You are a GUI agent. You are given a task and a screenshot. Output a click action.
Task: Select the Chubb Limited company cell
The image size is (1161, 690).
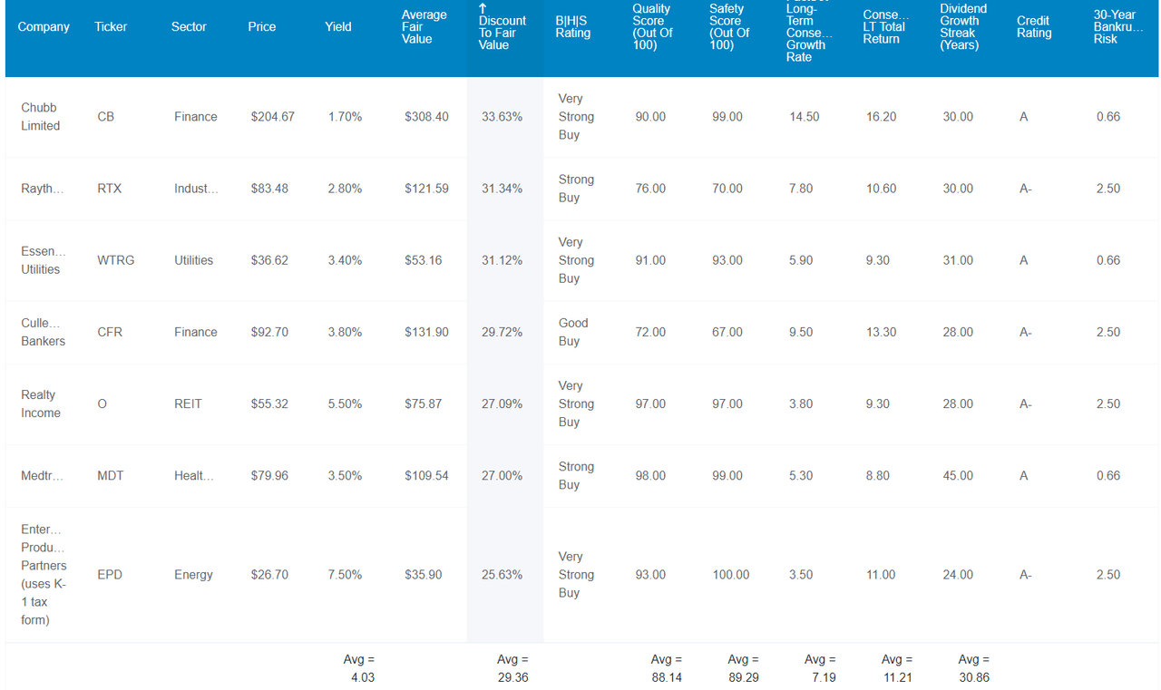click(x=41, y=117)
